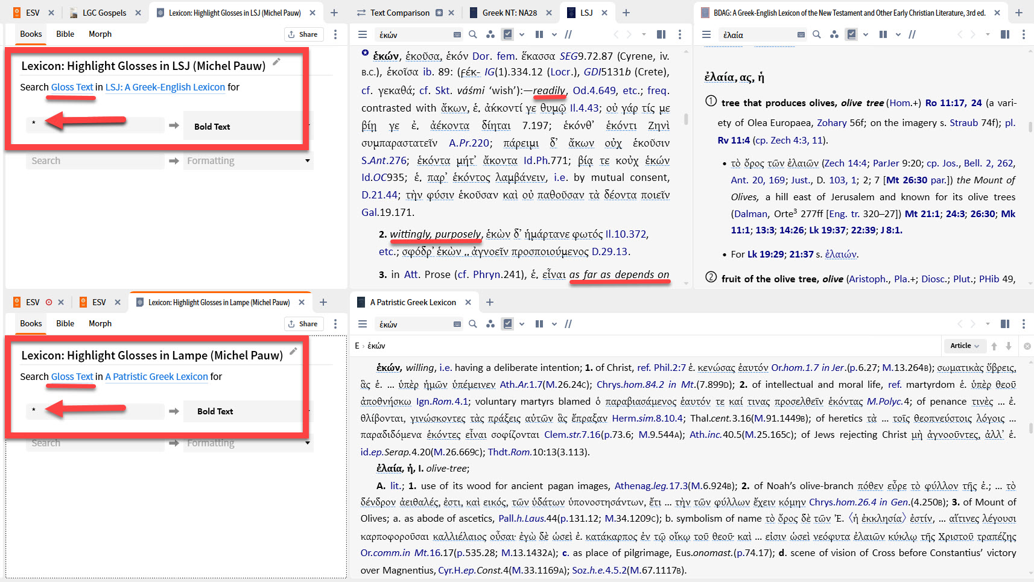This screenshot has width=1034, height=582.
Task: Select the Morph tab in the upper filter panel
Action: point(100,34)
